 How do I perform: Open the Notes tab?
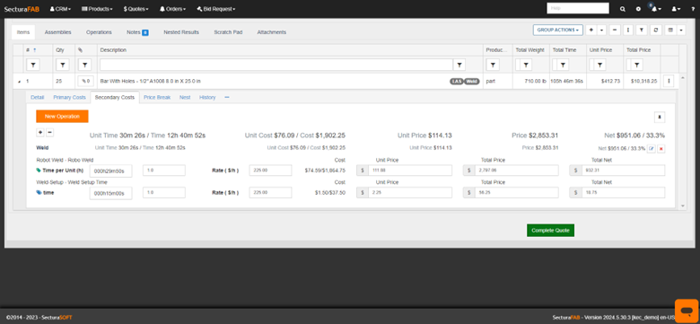137,32
